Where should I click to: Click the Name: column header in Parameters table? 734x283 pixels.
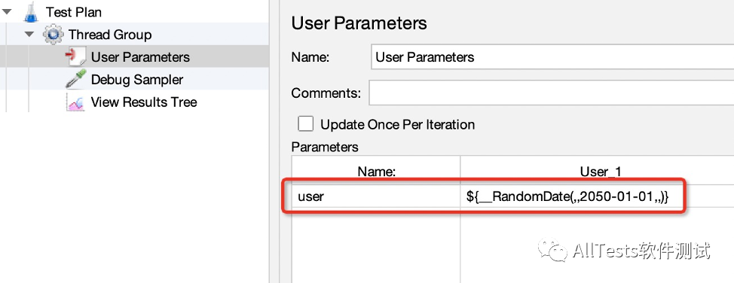(x=376, y=172)
